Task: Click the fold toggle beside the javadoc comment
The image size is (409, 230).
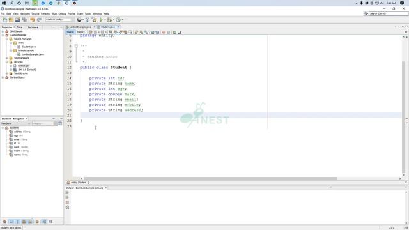Action: pos(76,46)
